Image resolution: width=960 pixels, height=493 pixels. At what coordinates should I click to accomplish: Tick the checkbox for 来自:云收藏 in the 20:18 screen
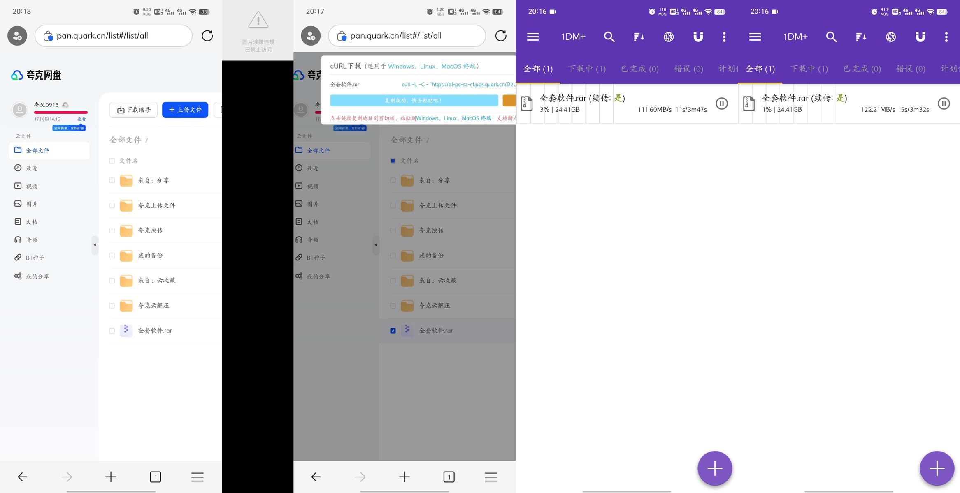point(112,281)
